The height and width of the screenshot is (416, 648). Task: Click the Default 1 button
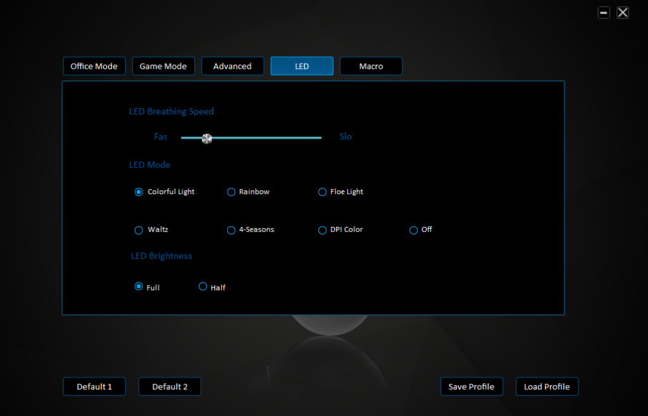(94, 387)
